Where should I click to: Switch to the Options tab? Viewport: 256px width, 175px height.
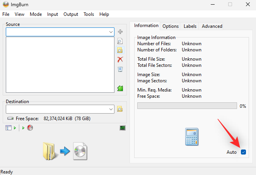[171, 26]
